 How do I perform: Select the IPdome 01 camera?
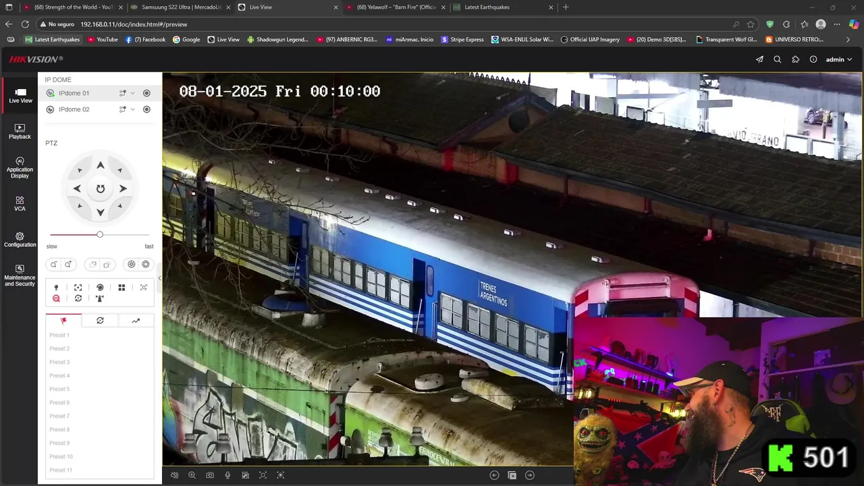point(74,93)
